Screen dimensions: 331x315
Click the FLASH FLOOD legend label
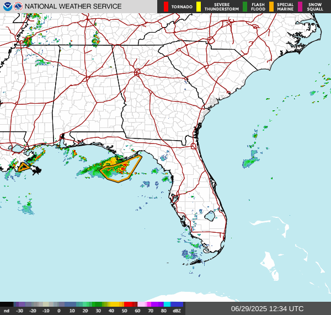[x=258, y=7]
